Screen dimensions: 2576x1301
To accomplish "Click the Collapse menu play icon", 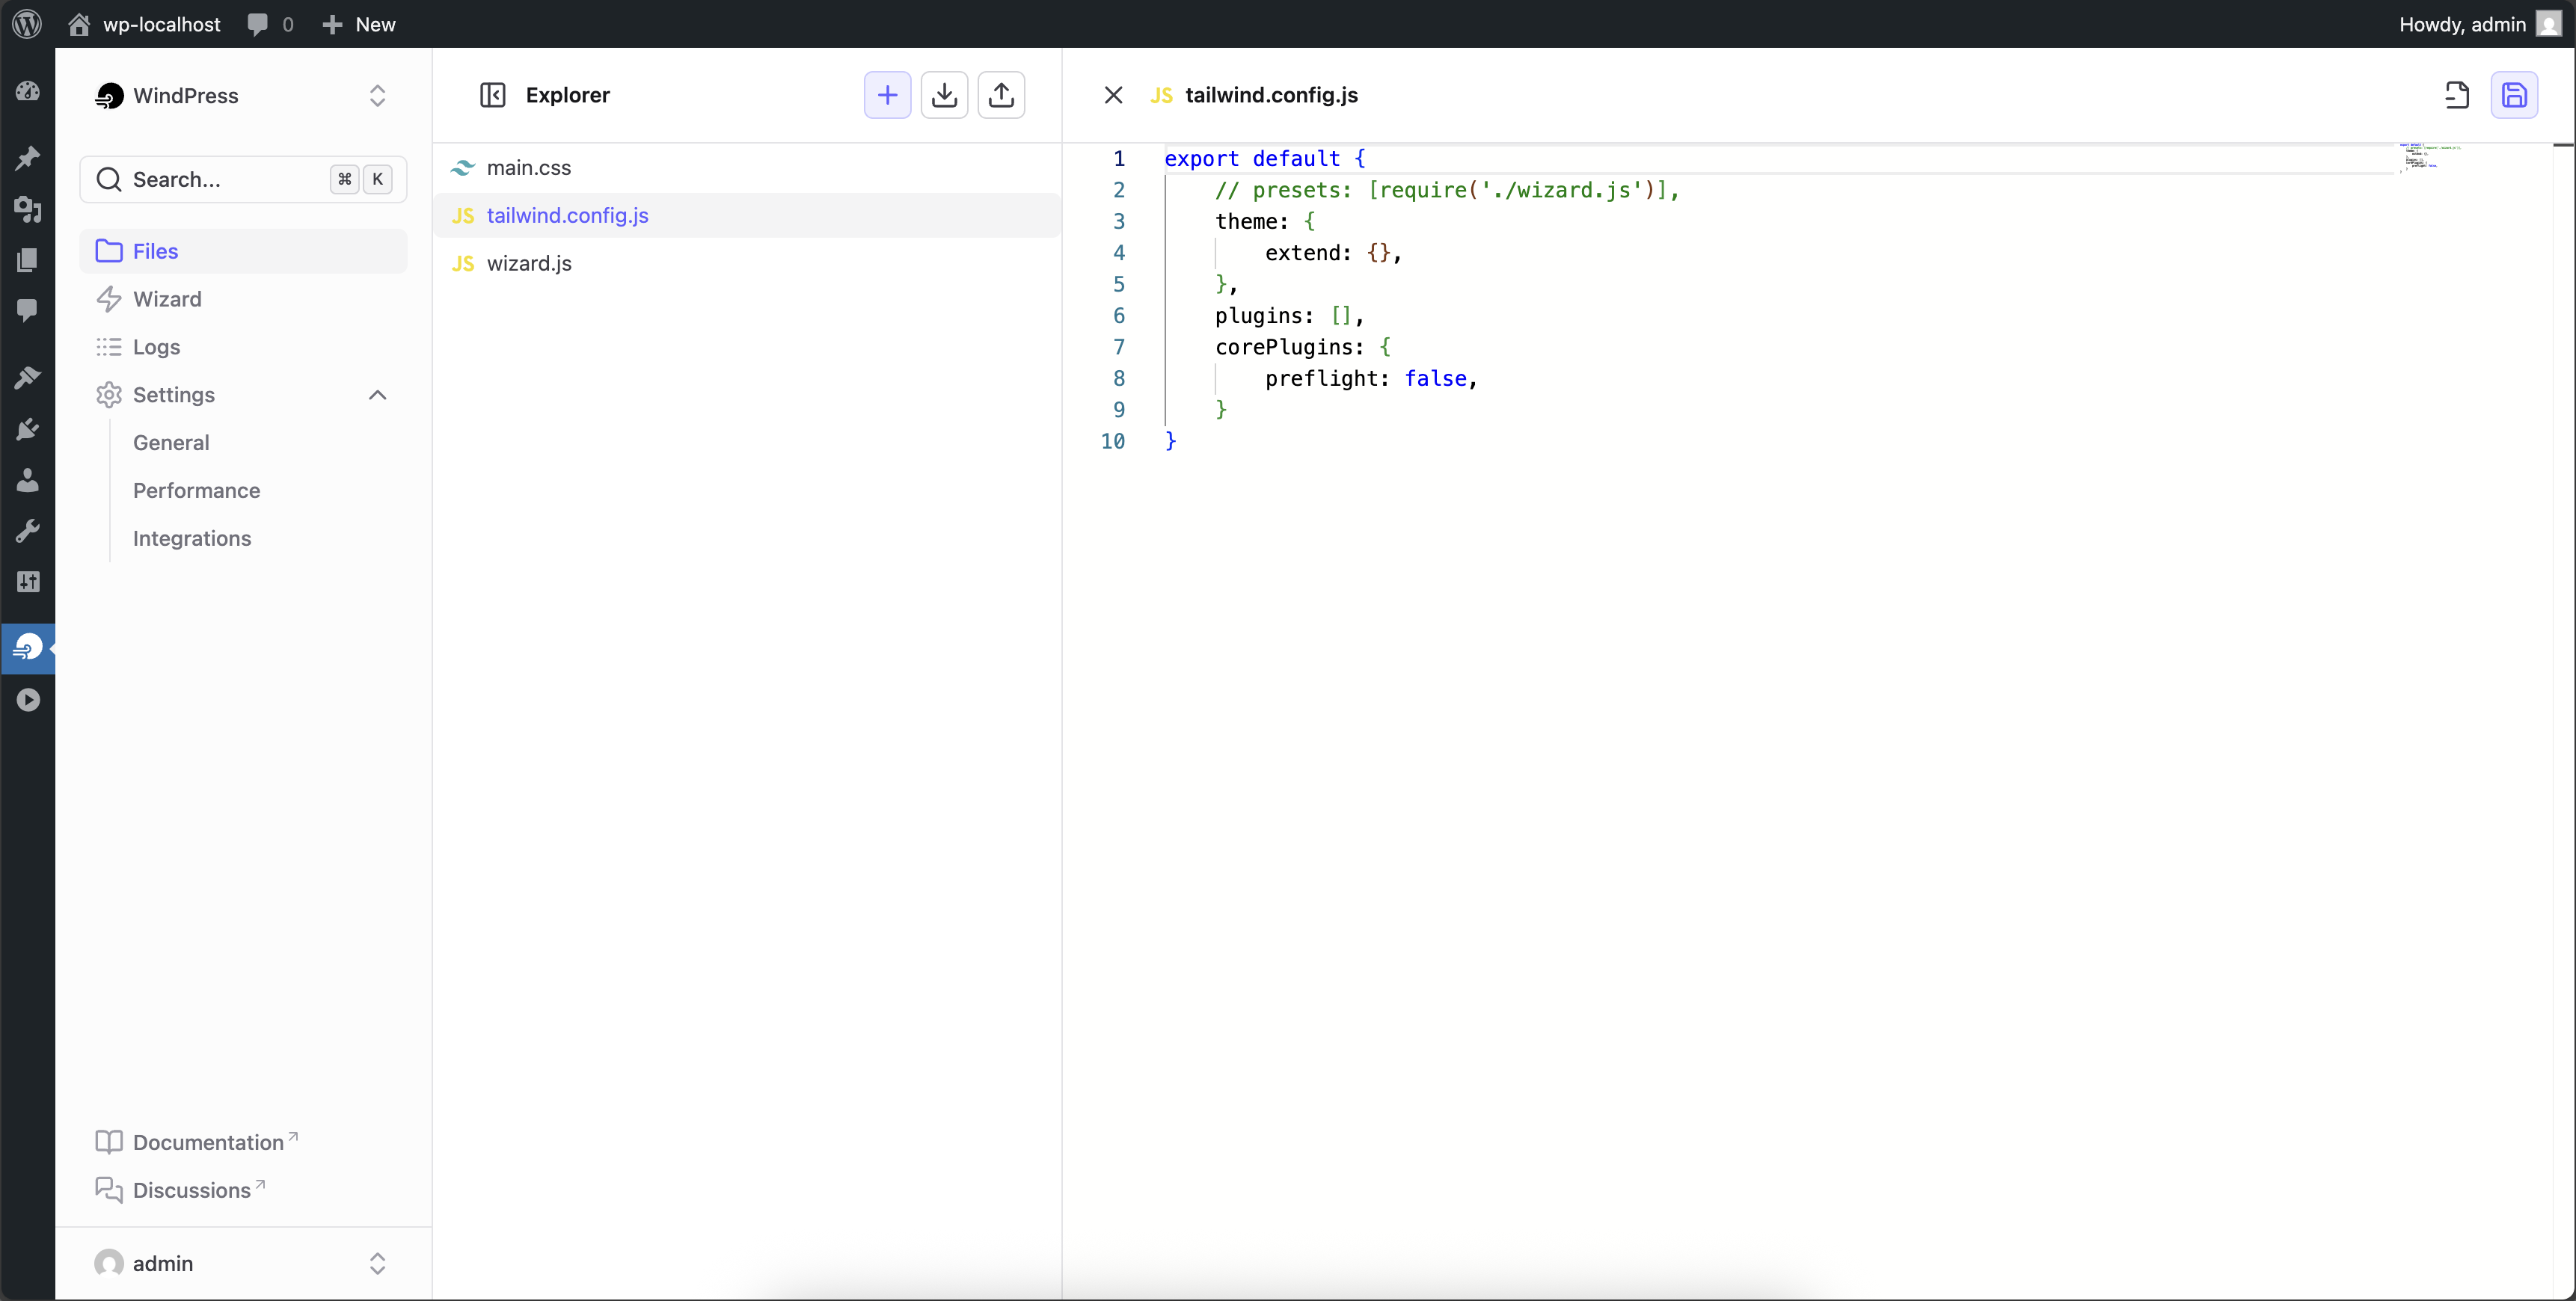I will point(28,700).
